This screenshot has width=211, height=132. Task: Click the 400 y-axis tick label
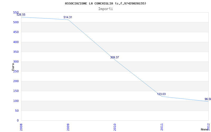point(16,42)
